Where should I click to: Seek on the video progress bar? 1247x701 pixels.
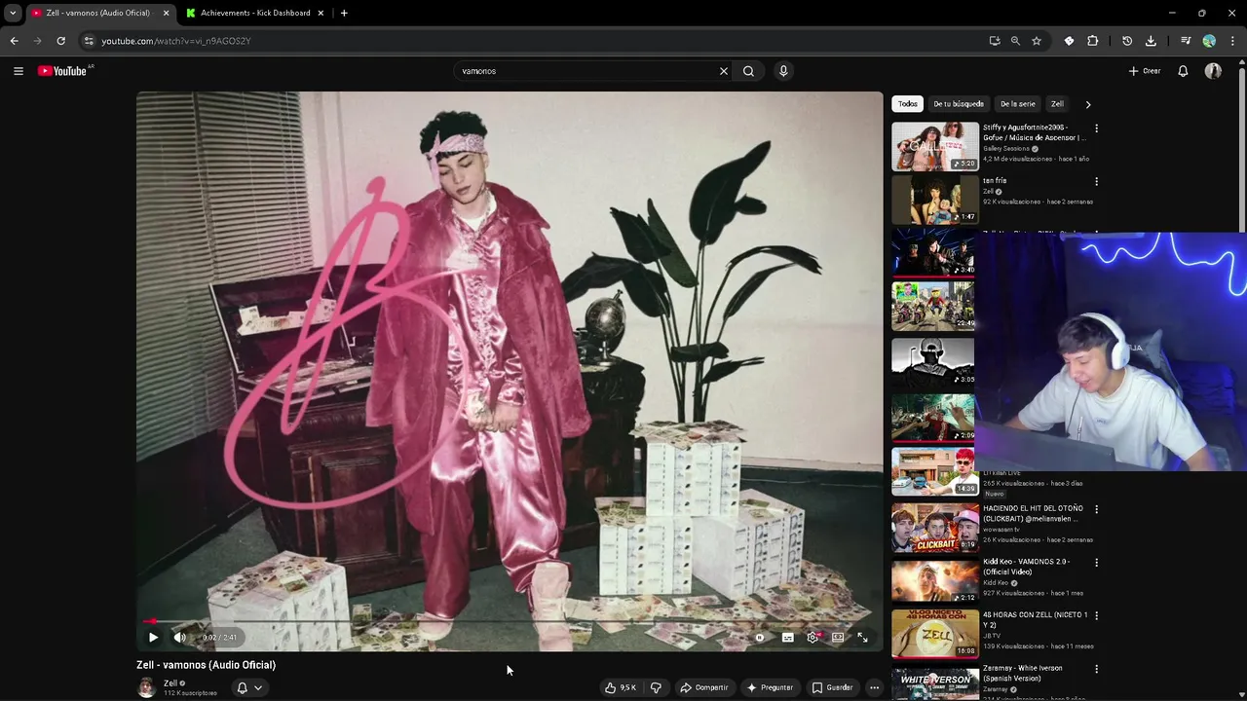pyautogui.click(x=510, y=621)
